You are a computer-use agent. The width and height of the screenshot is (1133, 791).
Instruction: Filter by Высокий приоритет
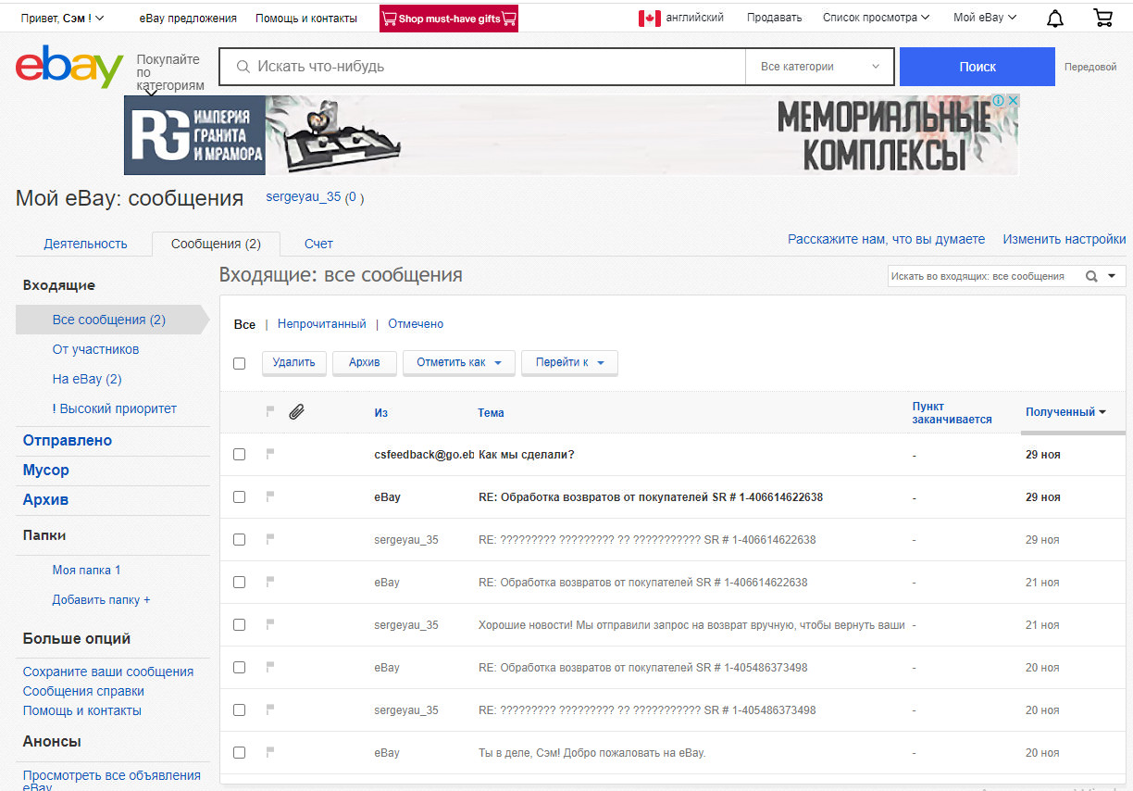115,408
